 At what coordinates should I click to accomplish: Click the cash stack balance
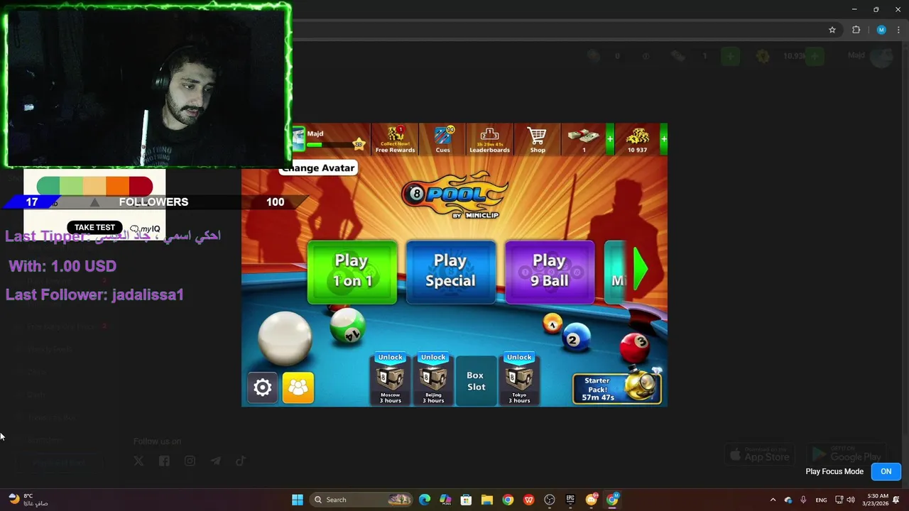click(x=584, y=139)
